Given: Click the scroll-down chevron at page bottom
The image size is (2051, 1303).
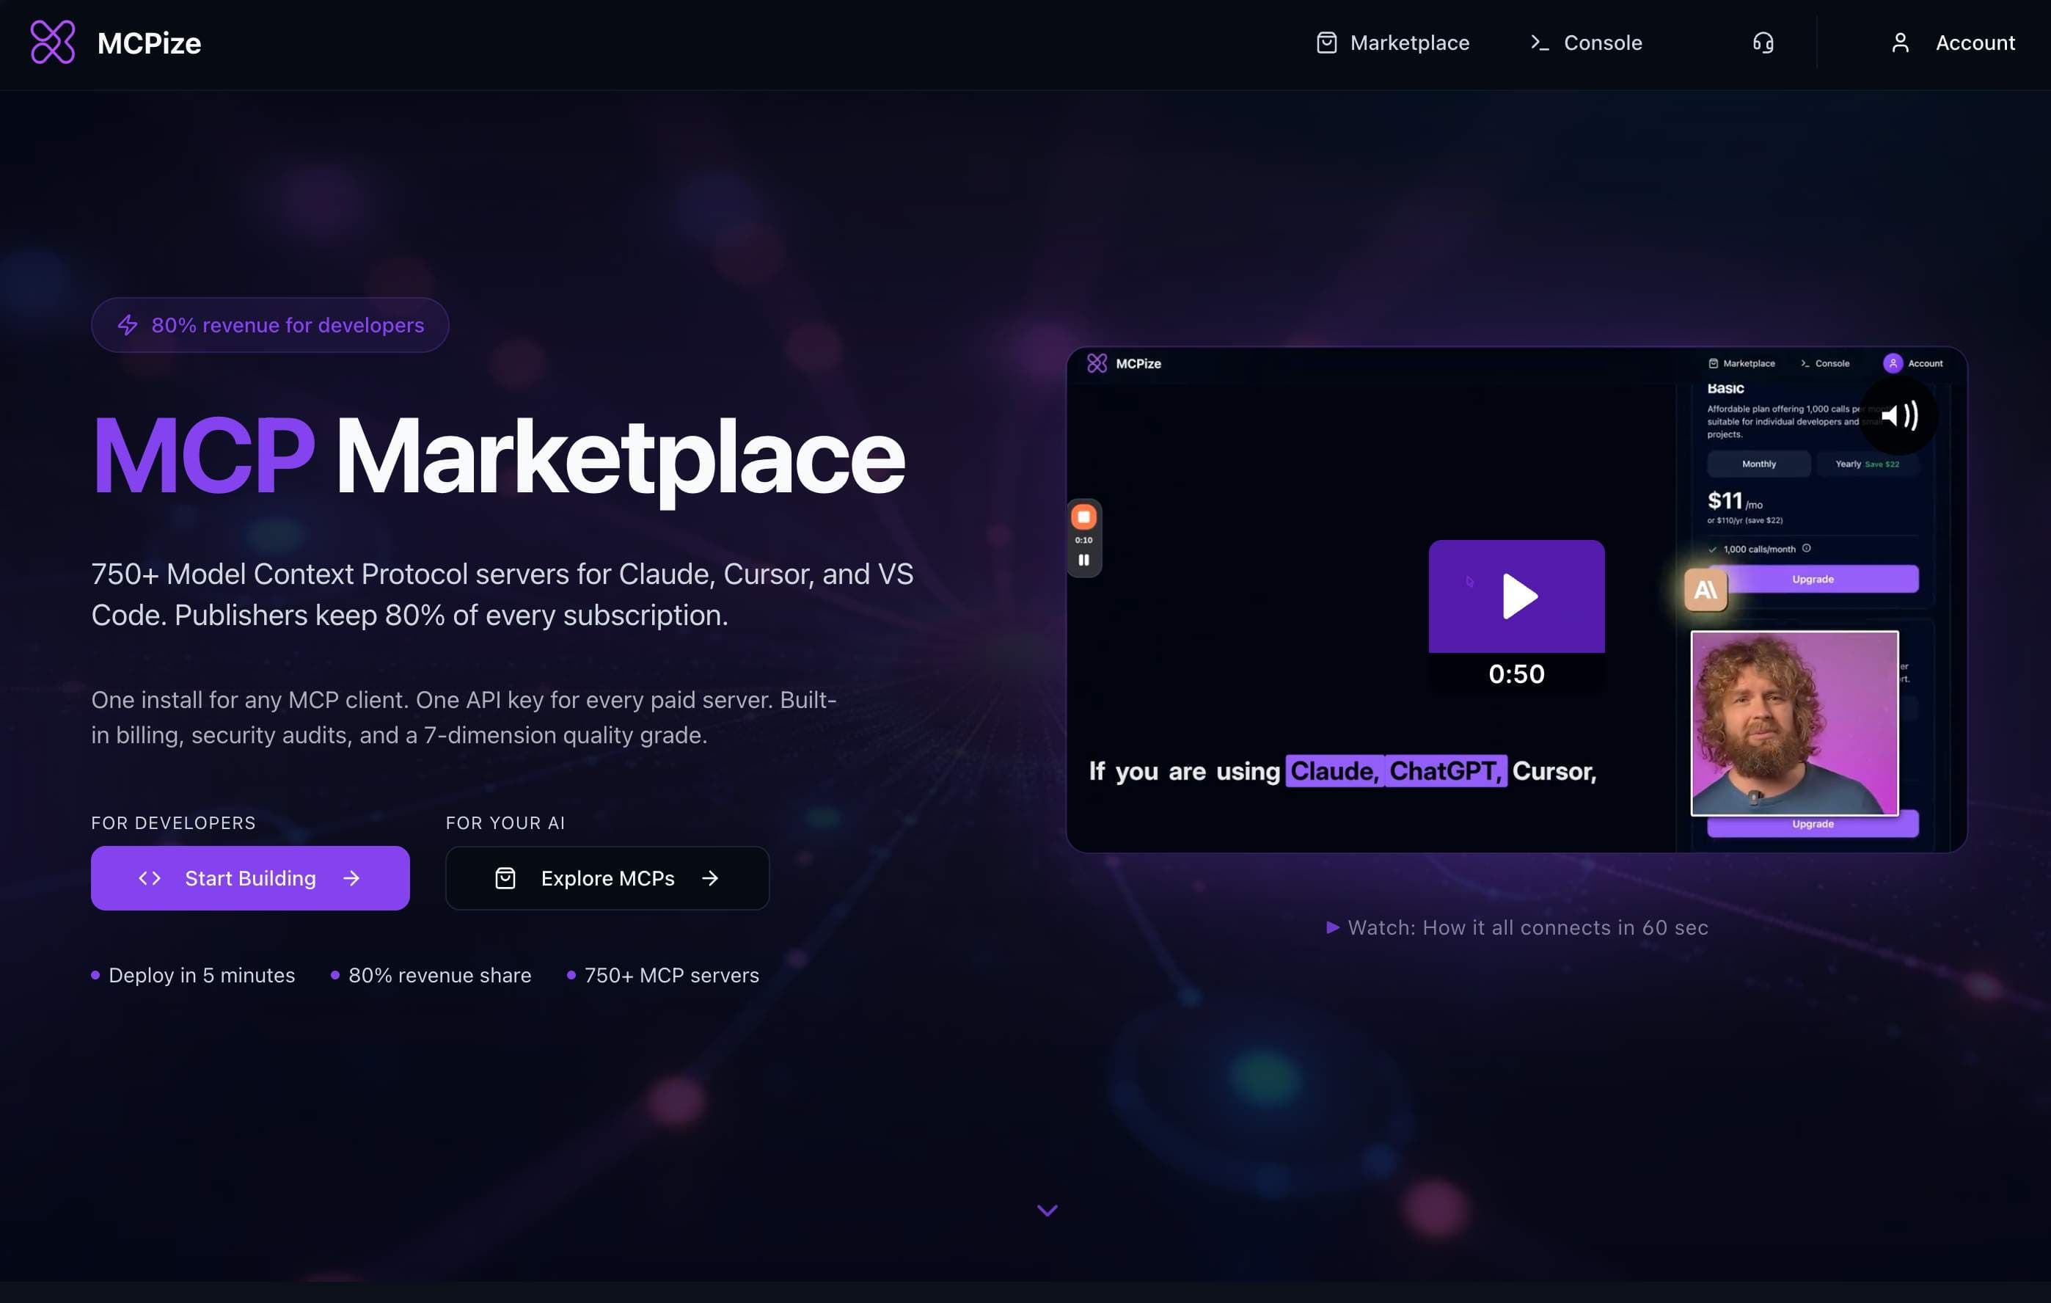Looking at the screenshot, I should 1048,1210.
